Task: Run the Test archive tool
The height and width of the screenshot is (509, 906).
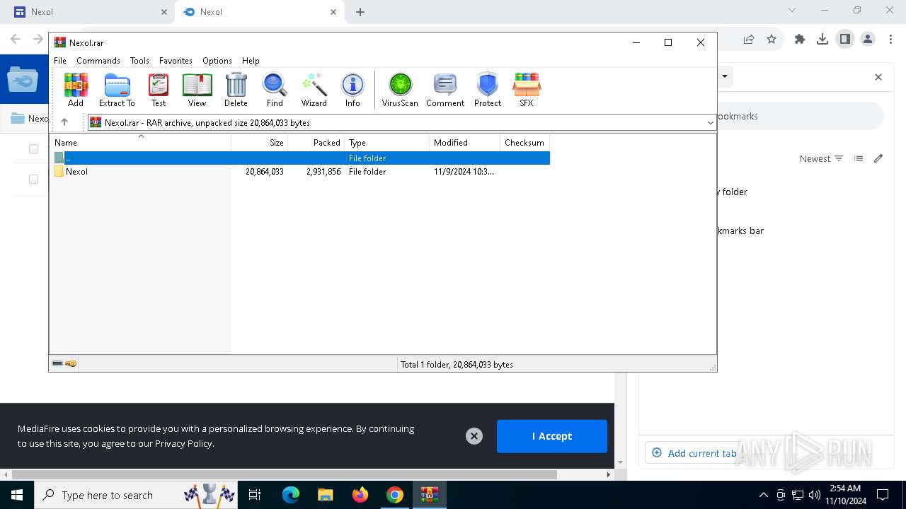Action: (159, 90)
